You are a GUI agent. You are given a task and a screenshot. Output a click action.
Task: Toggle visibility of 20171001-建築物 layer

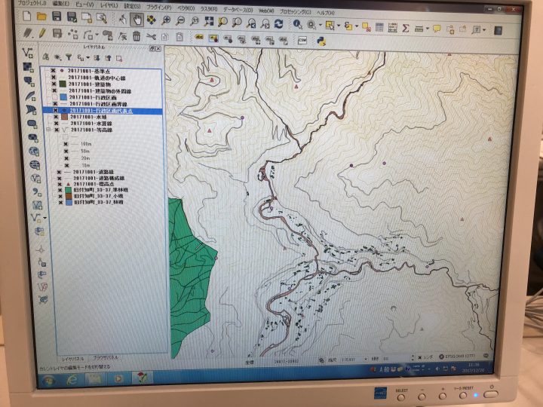pyautogui.click(x=54, y=84)
